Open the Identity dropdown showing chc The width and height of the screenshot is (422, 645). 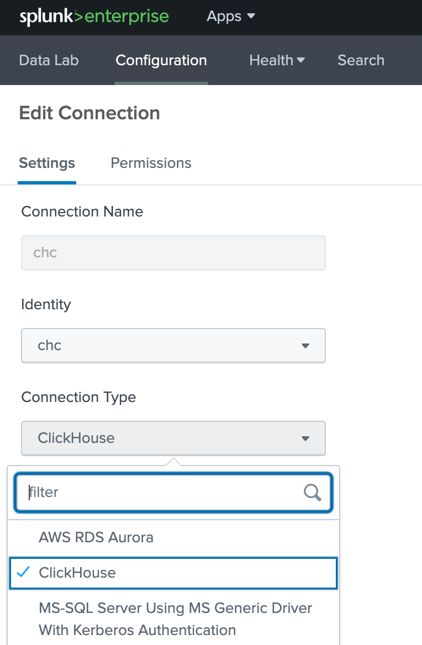(x=173, y=346)
